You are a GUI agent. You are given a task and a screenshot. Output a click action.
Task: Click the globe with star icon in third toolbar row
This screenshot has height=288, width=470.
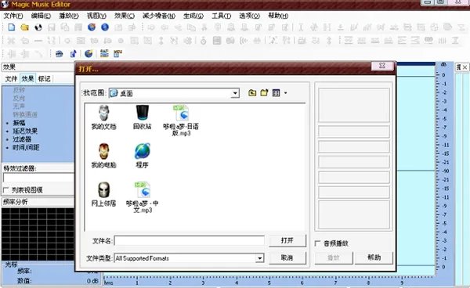[89, 53]
